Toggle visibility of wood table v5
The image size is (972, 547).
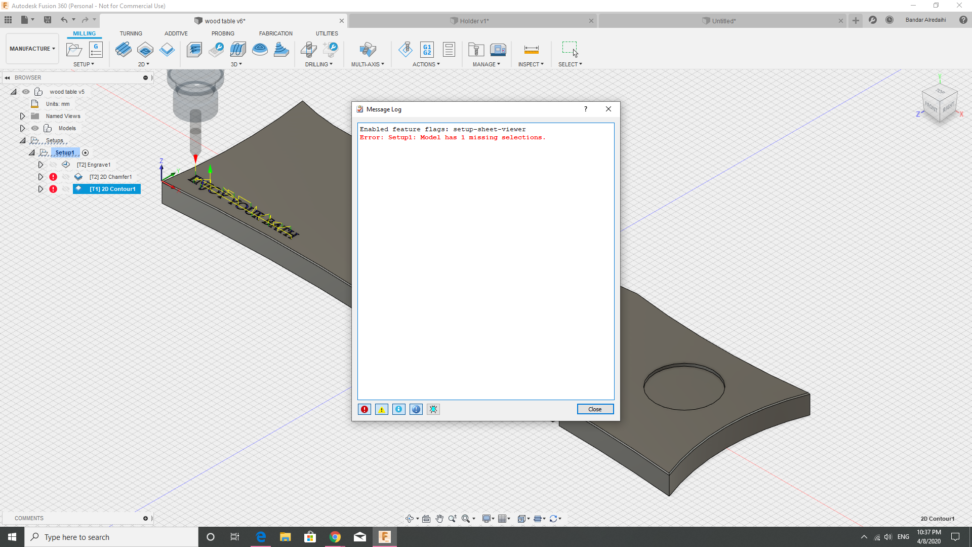tap(25, 92)
